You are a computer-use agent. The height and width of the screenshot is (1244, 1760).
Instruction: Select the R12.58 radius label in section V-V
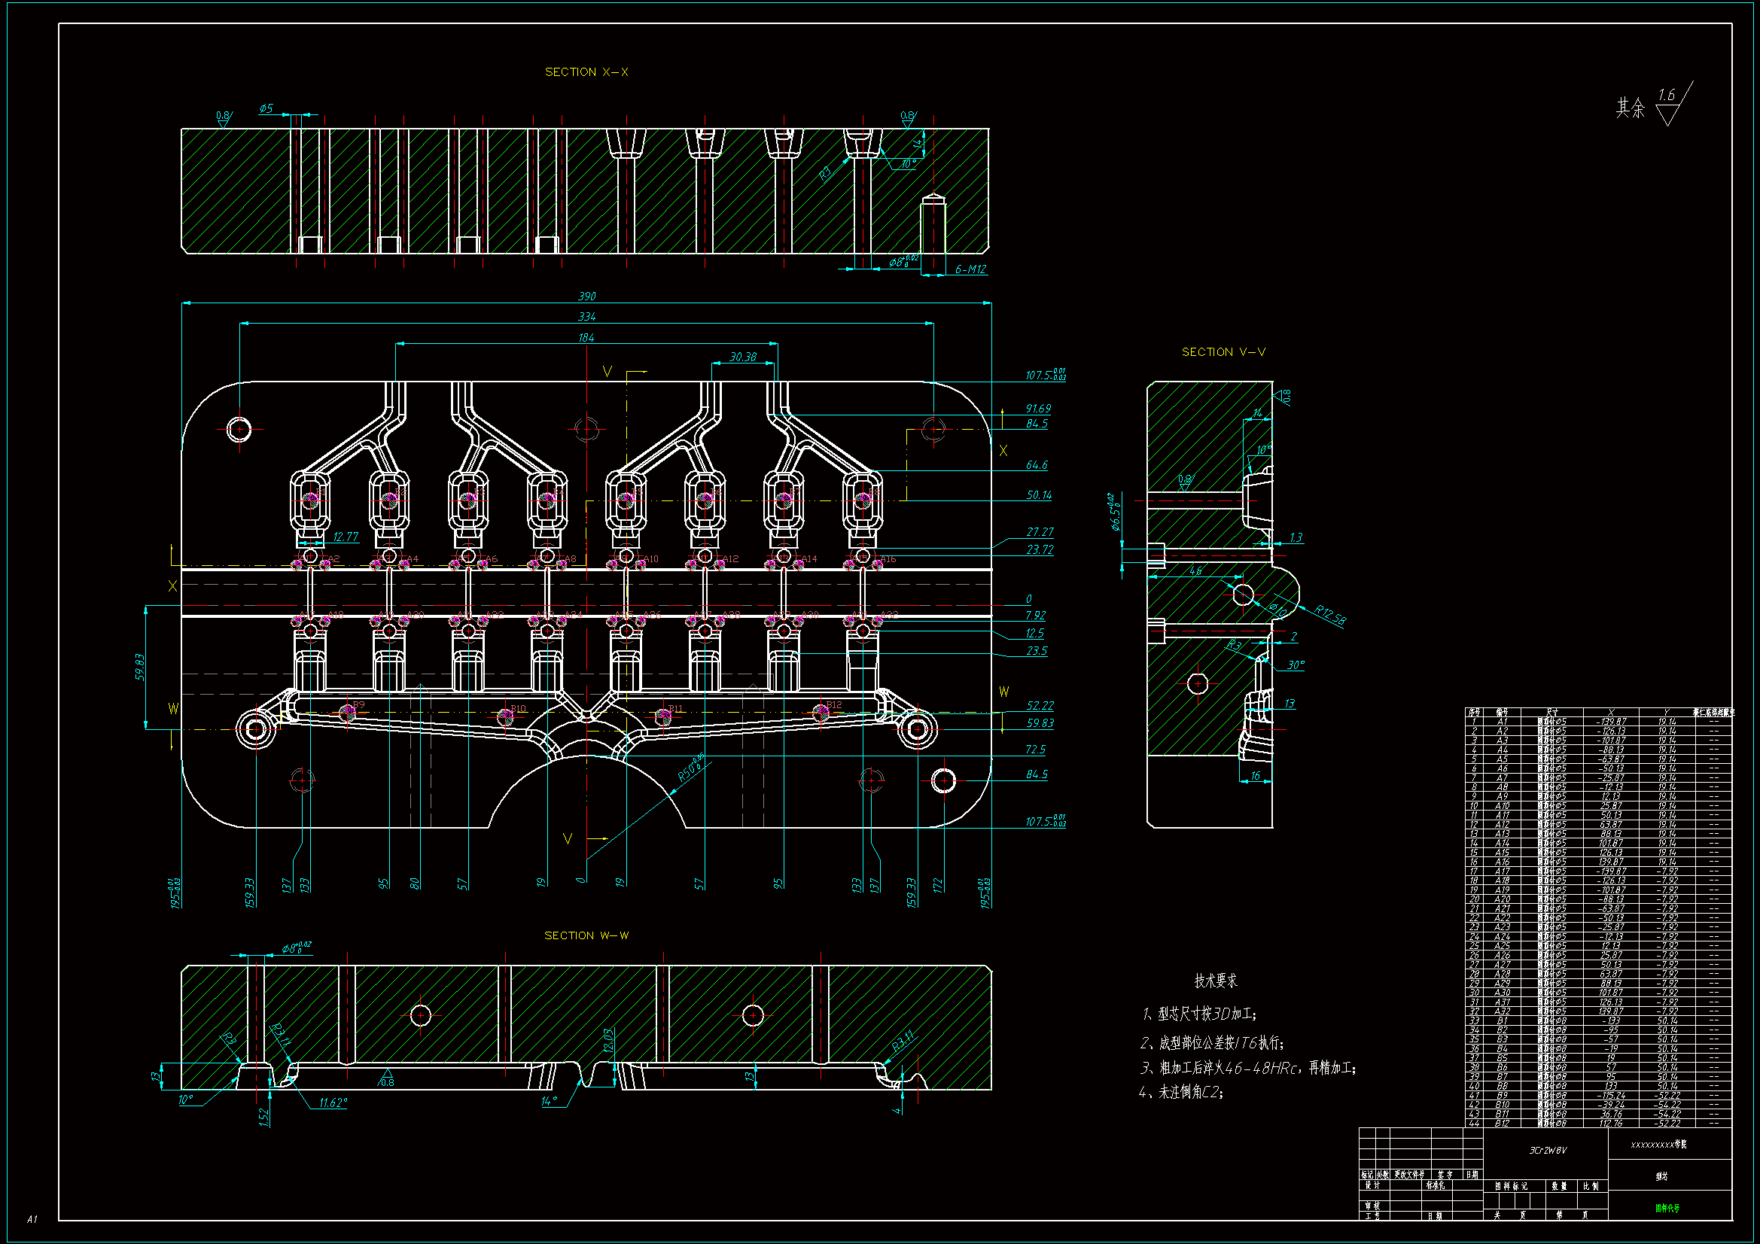click(x=1330, y=615)
